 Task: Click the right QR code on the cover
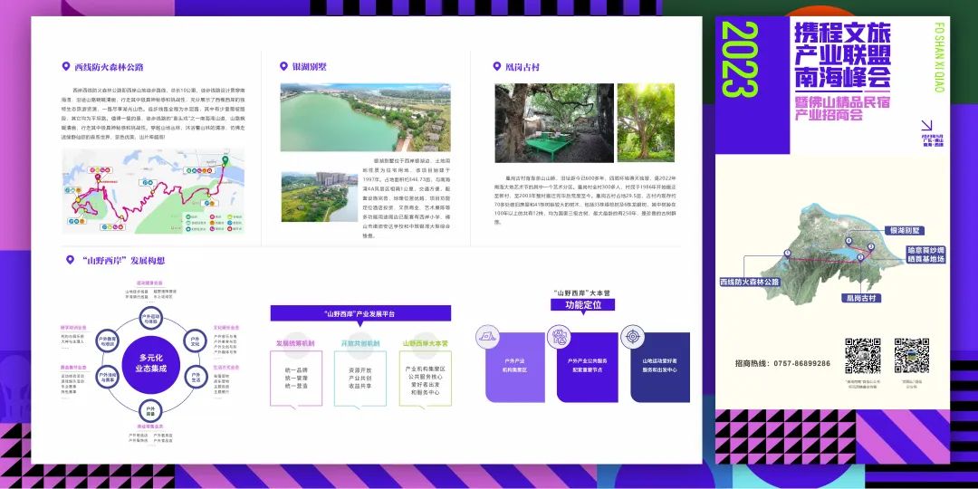pos(912,356)
